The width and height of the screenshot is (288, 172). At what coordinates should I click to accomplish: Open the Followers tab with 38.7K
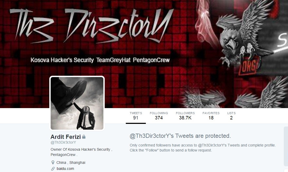(185, 116)
